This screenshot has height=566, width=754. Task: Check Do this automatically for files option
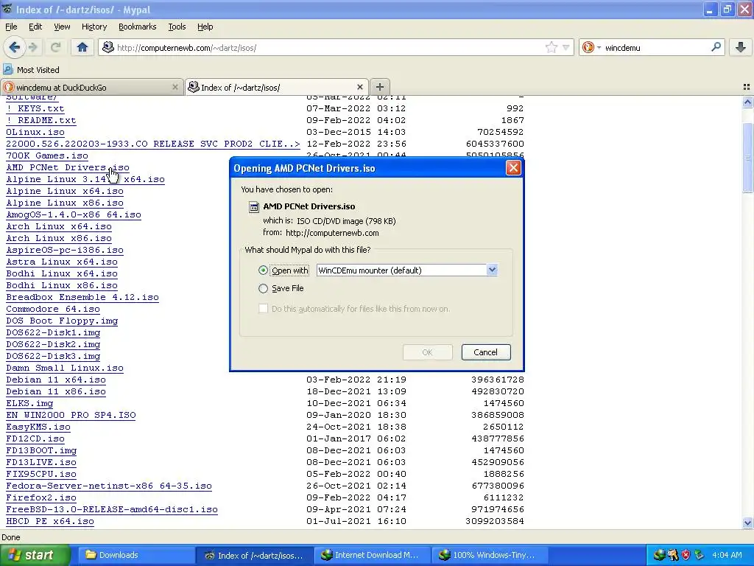(263, 309)
